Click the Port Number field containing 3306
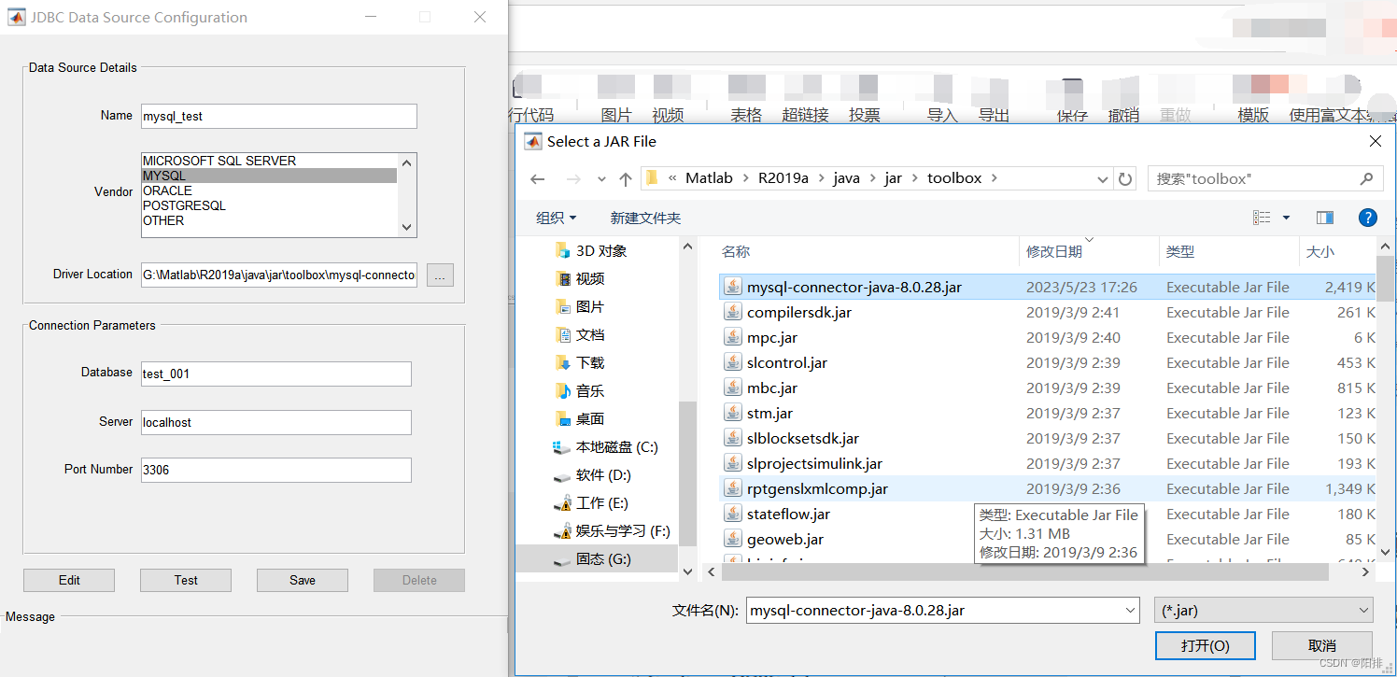Viewport: 1397px width, 677px height. [275, 470]
